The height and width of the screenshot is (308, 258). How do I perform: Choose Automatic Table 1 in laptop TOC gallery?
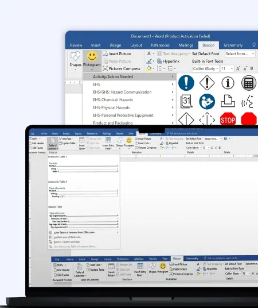(x=84, y=164)
